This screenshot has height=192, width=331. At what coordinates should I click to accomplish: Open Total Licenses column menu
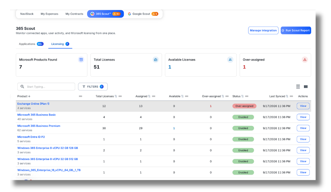click(x=120, y=96)
